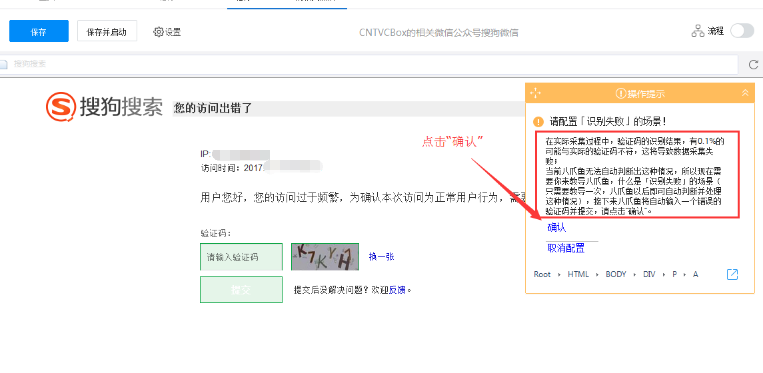Click the green 提交 button
The height and width of the screenshot is (373, 763).
241,290
